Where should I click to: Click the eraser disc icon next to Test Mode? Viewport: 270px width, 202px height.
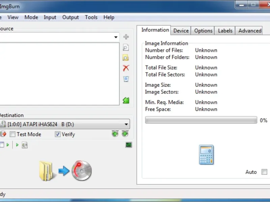coord(3,134)
